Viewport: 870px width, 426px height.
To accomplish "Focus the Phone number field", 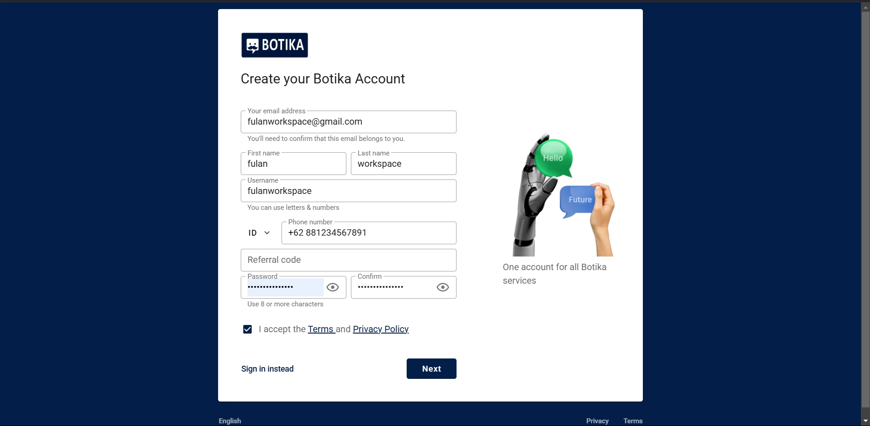I will tap(369, 233).
